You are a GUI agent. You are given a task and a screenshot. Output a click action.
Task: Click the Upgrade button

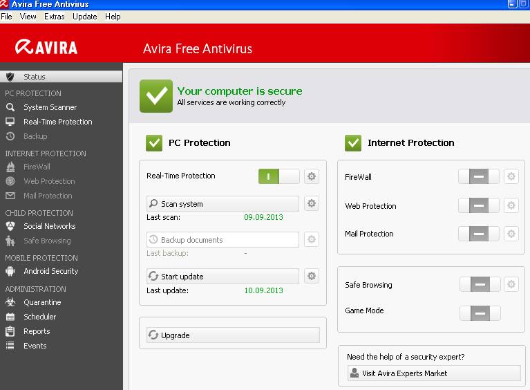pyautogui.click(x=233, y=335)
